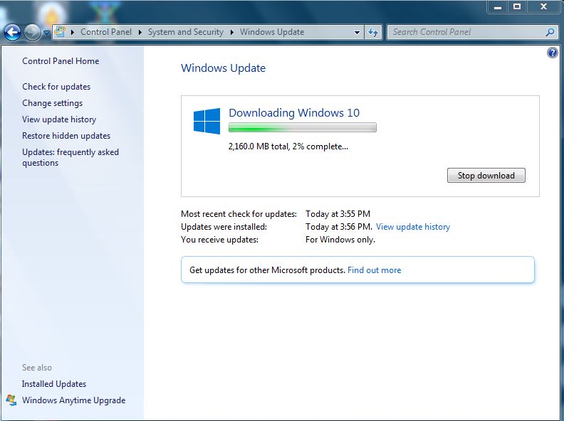
Task: Click 'Most recent check for updates:' label
Action: click(x=239, y=214)
